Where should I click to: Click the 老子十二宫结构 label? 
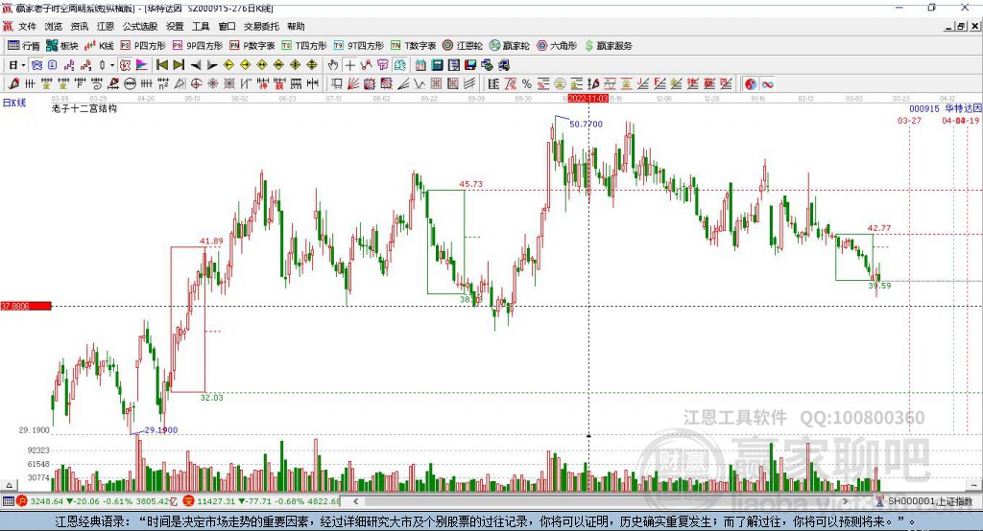point(84,108)
